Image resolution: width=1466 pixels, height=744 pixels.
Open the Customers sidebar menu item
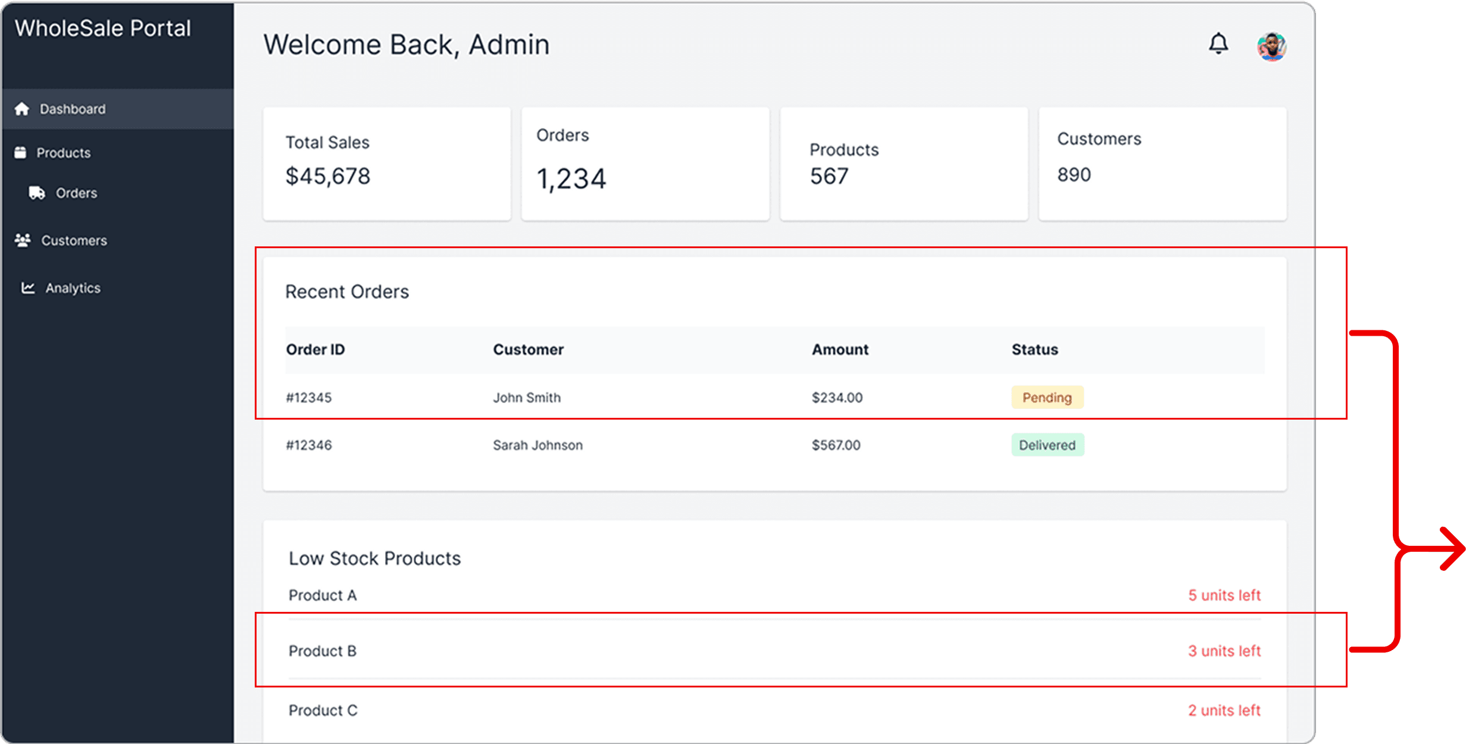(74, 240)
